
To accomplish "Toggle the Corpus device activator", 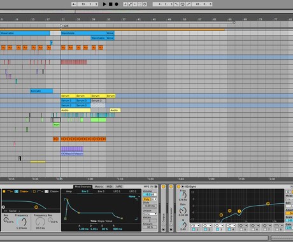I will 164,187.
